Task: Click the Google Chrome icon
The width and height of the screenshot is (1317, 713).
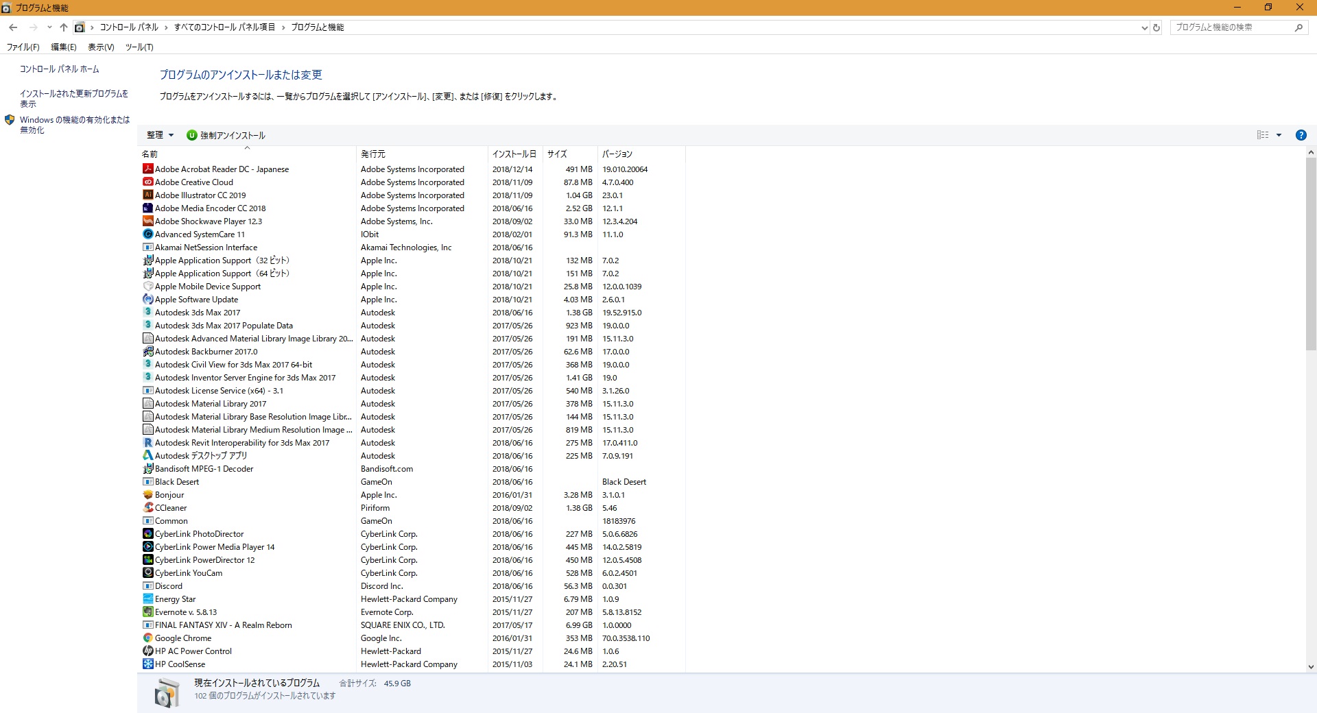Action: click(x=147, y=638)
